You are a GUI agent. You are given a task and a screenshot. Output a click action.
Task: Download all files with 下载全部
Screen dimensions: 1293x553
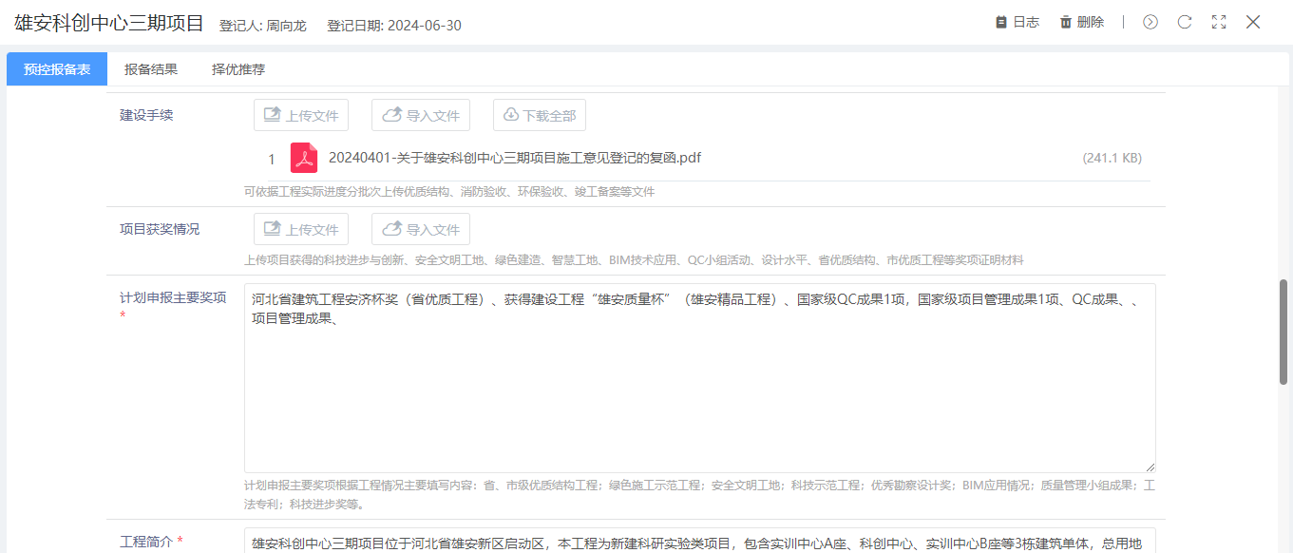[540, 115]
